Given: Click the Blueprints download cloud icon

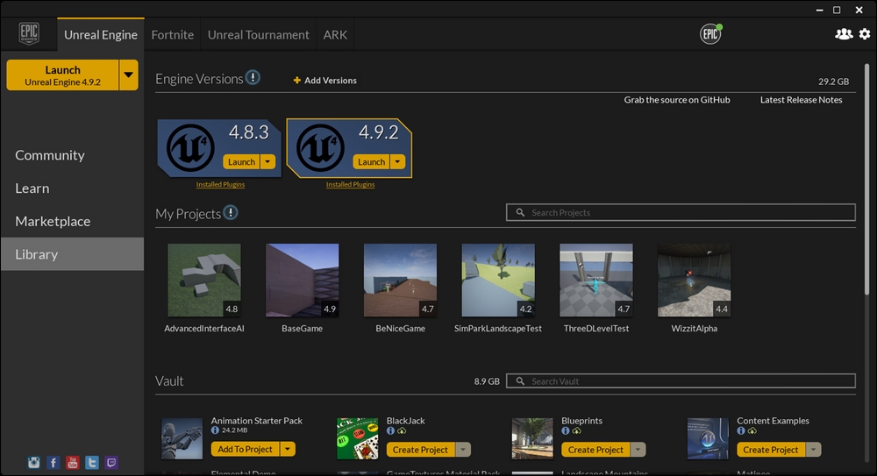Looking at the screenshot, I should 577,430.
